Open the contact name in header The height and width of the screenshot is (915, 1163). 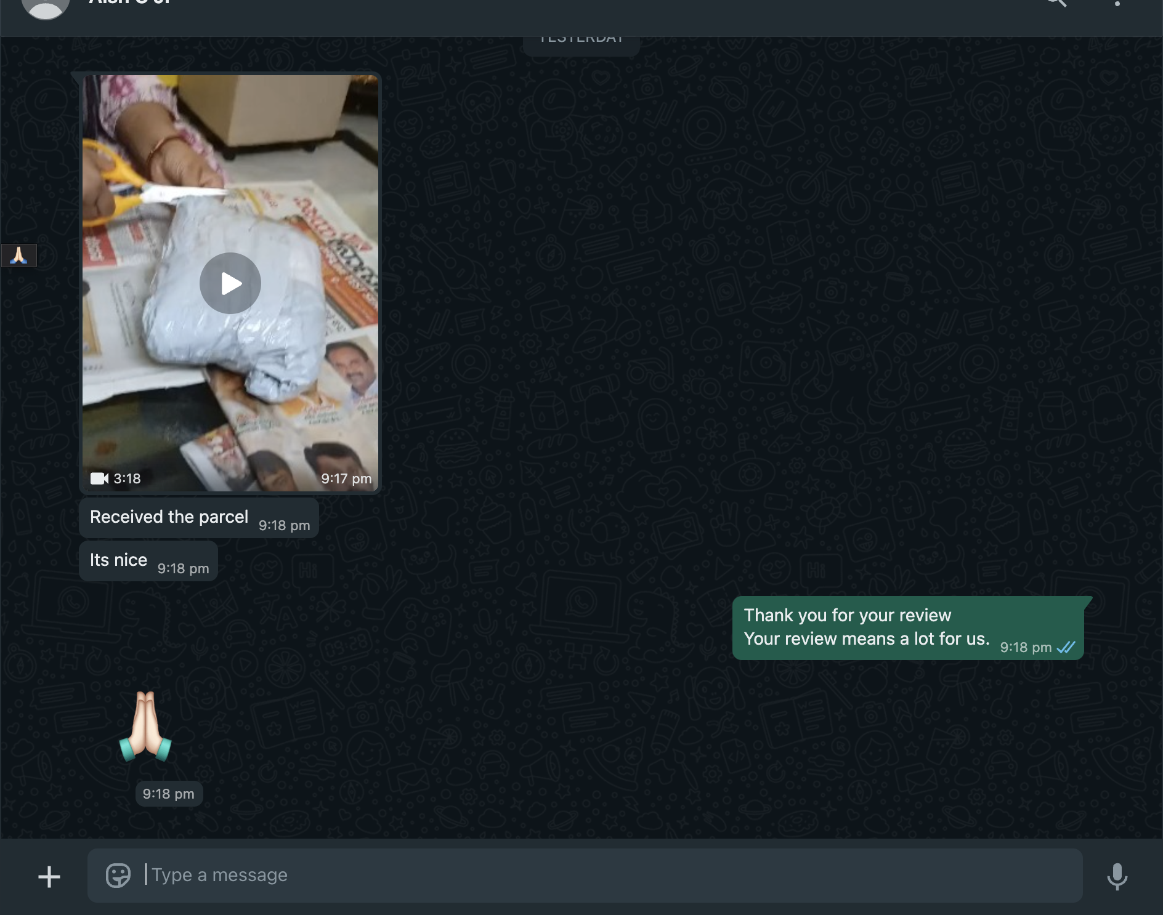pos(129,3)
